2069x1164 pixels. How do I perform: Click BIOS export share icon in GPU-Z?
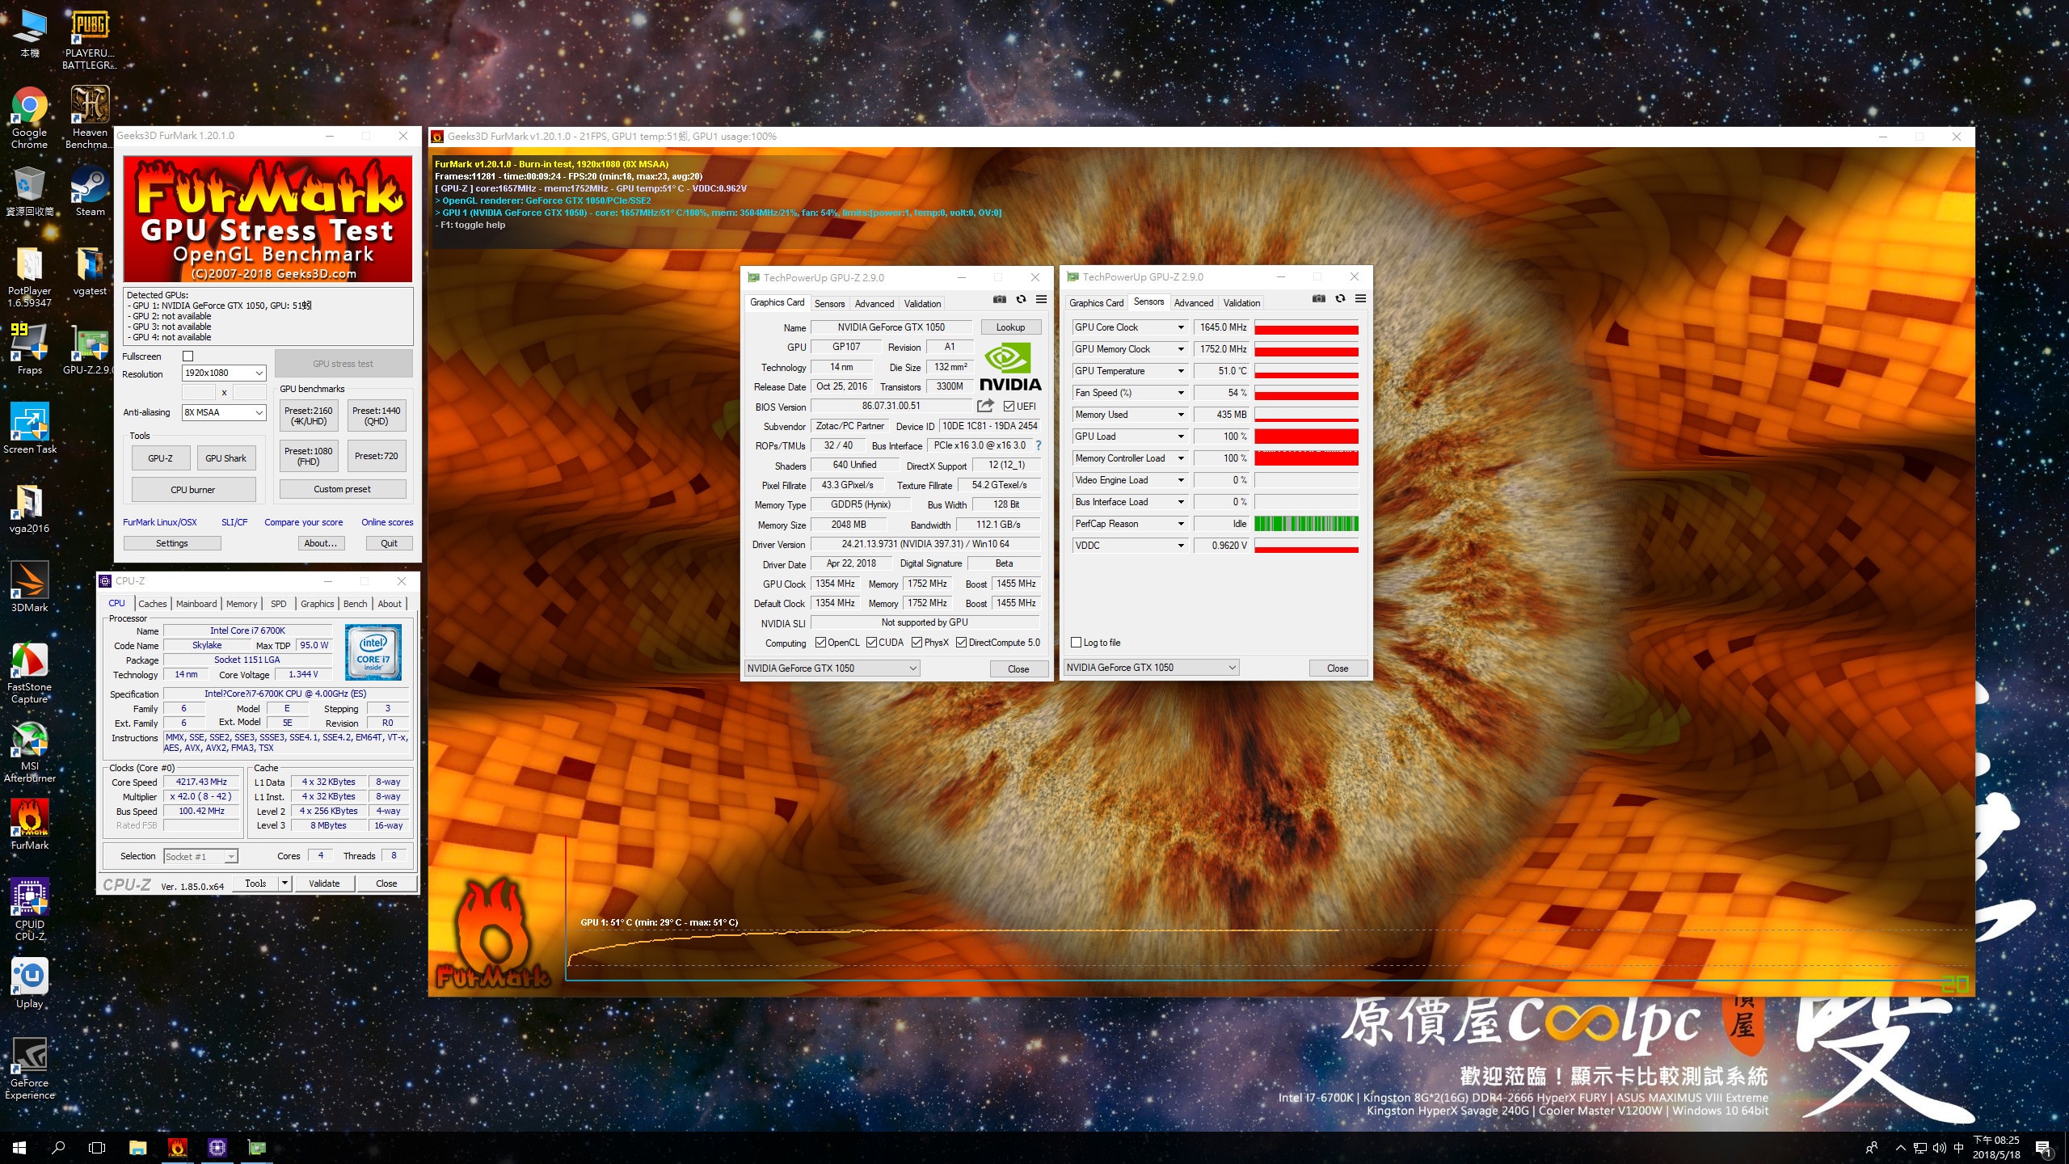(x=985, y=406)
